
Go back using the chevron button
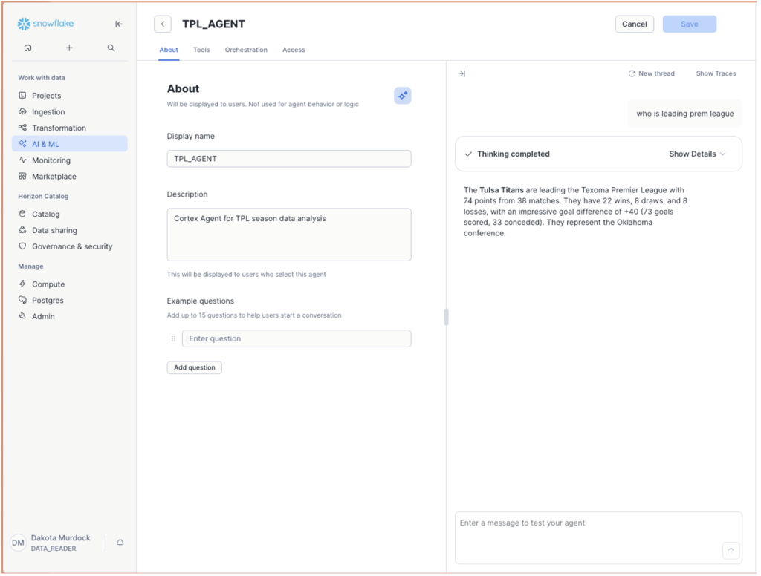(x=163, y=24)
